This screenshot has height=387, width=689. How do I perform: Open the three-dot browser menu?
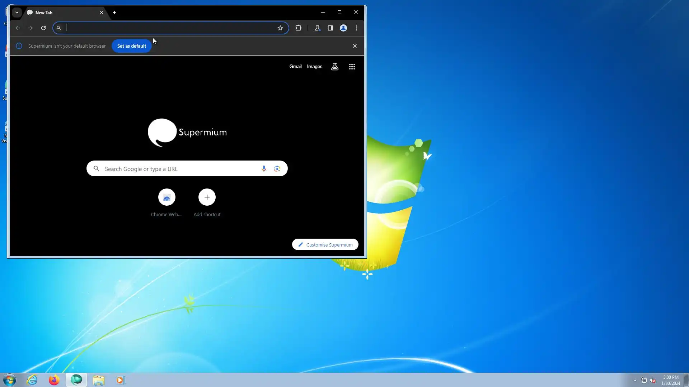(x=356, y=28)
